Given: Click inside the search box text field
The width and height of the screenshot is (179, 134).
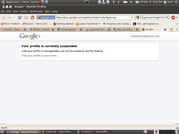Looking at the screenshot, I should (154, 17).
